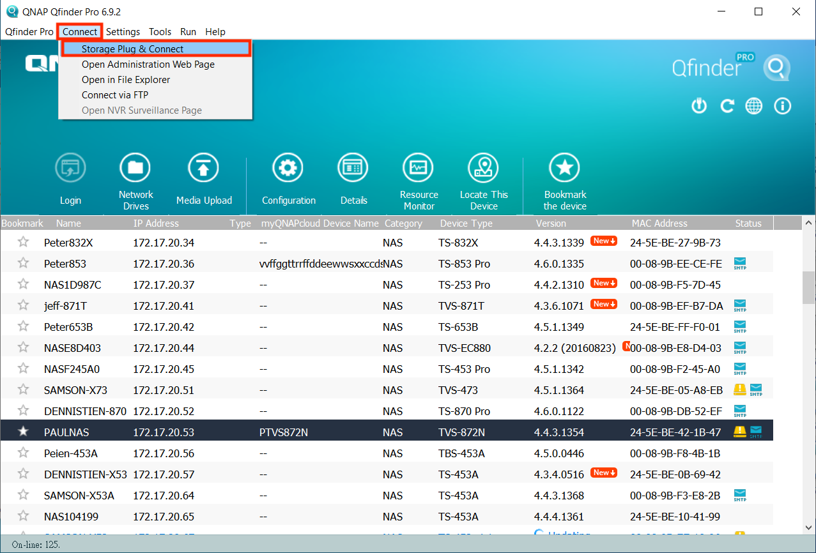
Task: Sort by the Device Type column header
Action: 466,223
